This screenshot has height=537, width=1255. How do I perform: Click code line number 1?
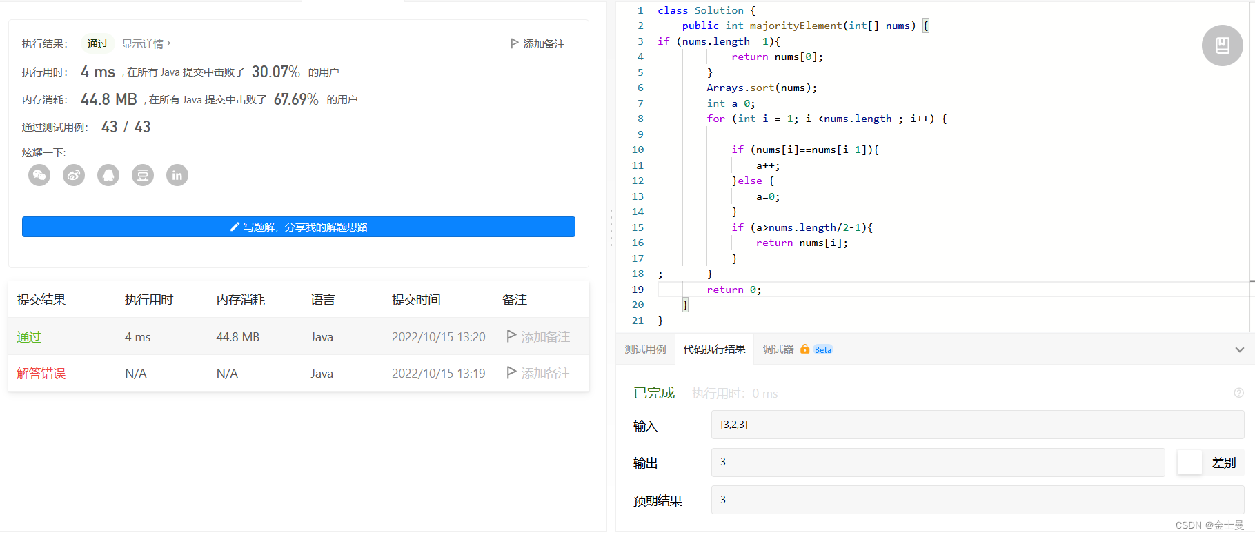point(640,10)
